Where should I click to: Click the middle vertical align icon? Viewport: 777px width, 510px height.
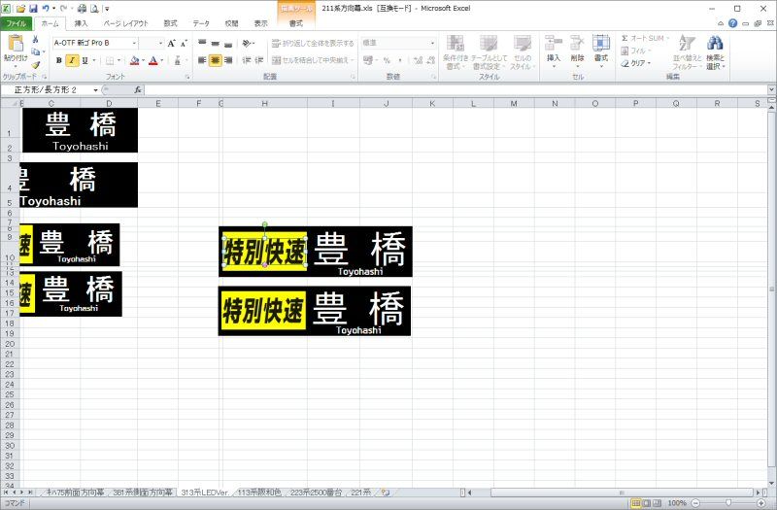[215, 44]
